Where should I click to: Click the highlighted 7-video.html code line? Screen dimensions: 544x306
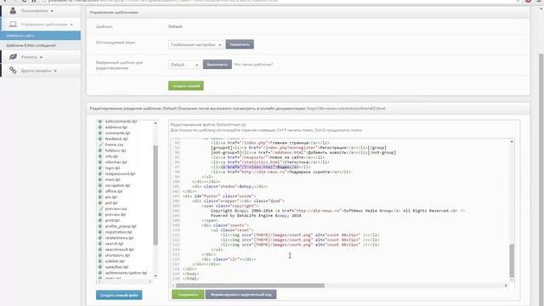pos(260,167)
